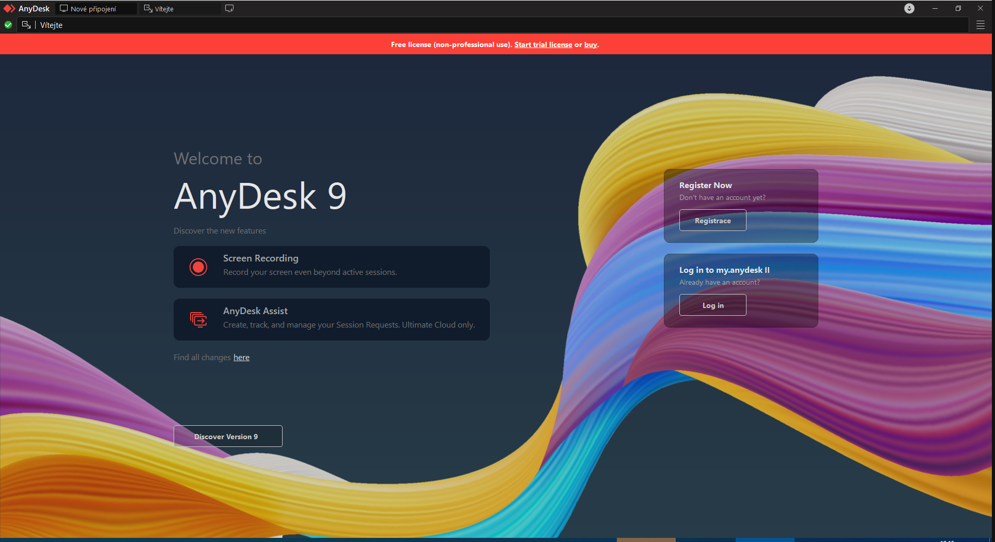Click the 'AnyDesk Assist' feature title

click(x=255, y=311)
